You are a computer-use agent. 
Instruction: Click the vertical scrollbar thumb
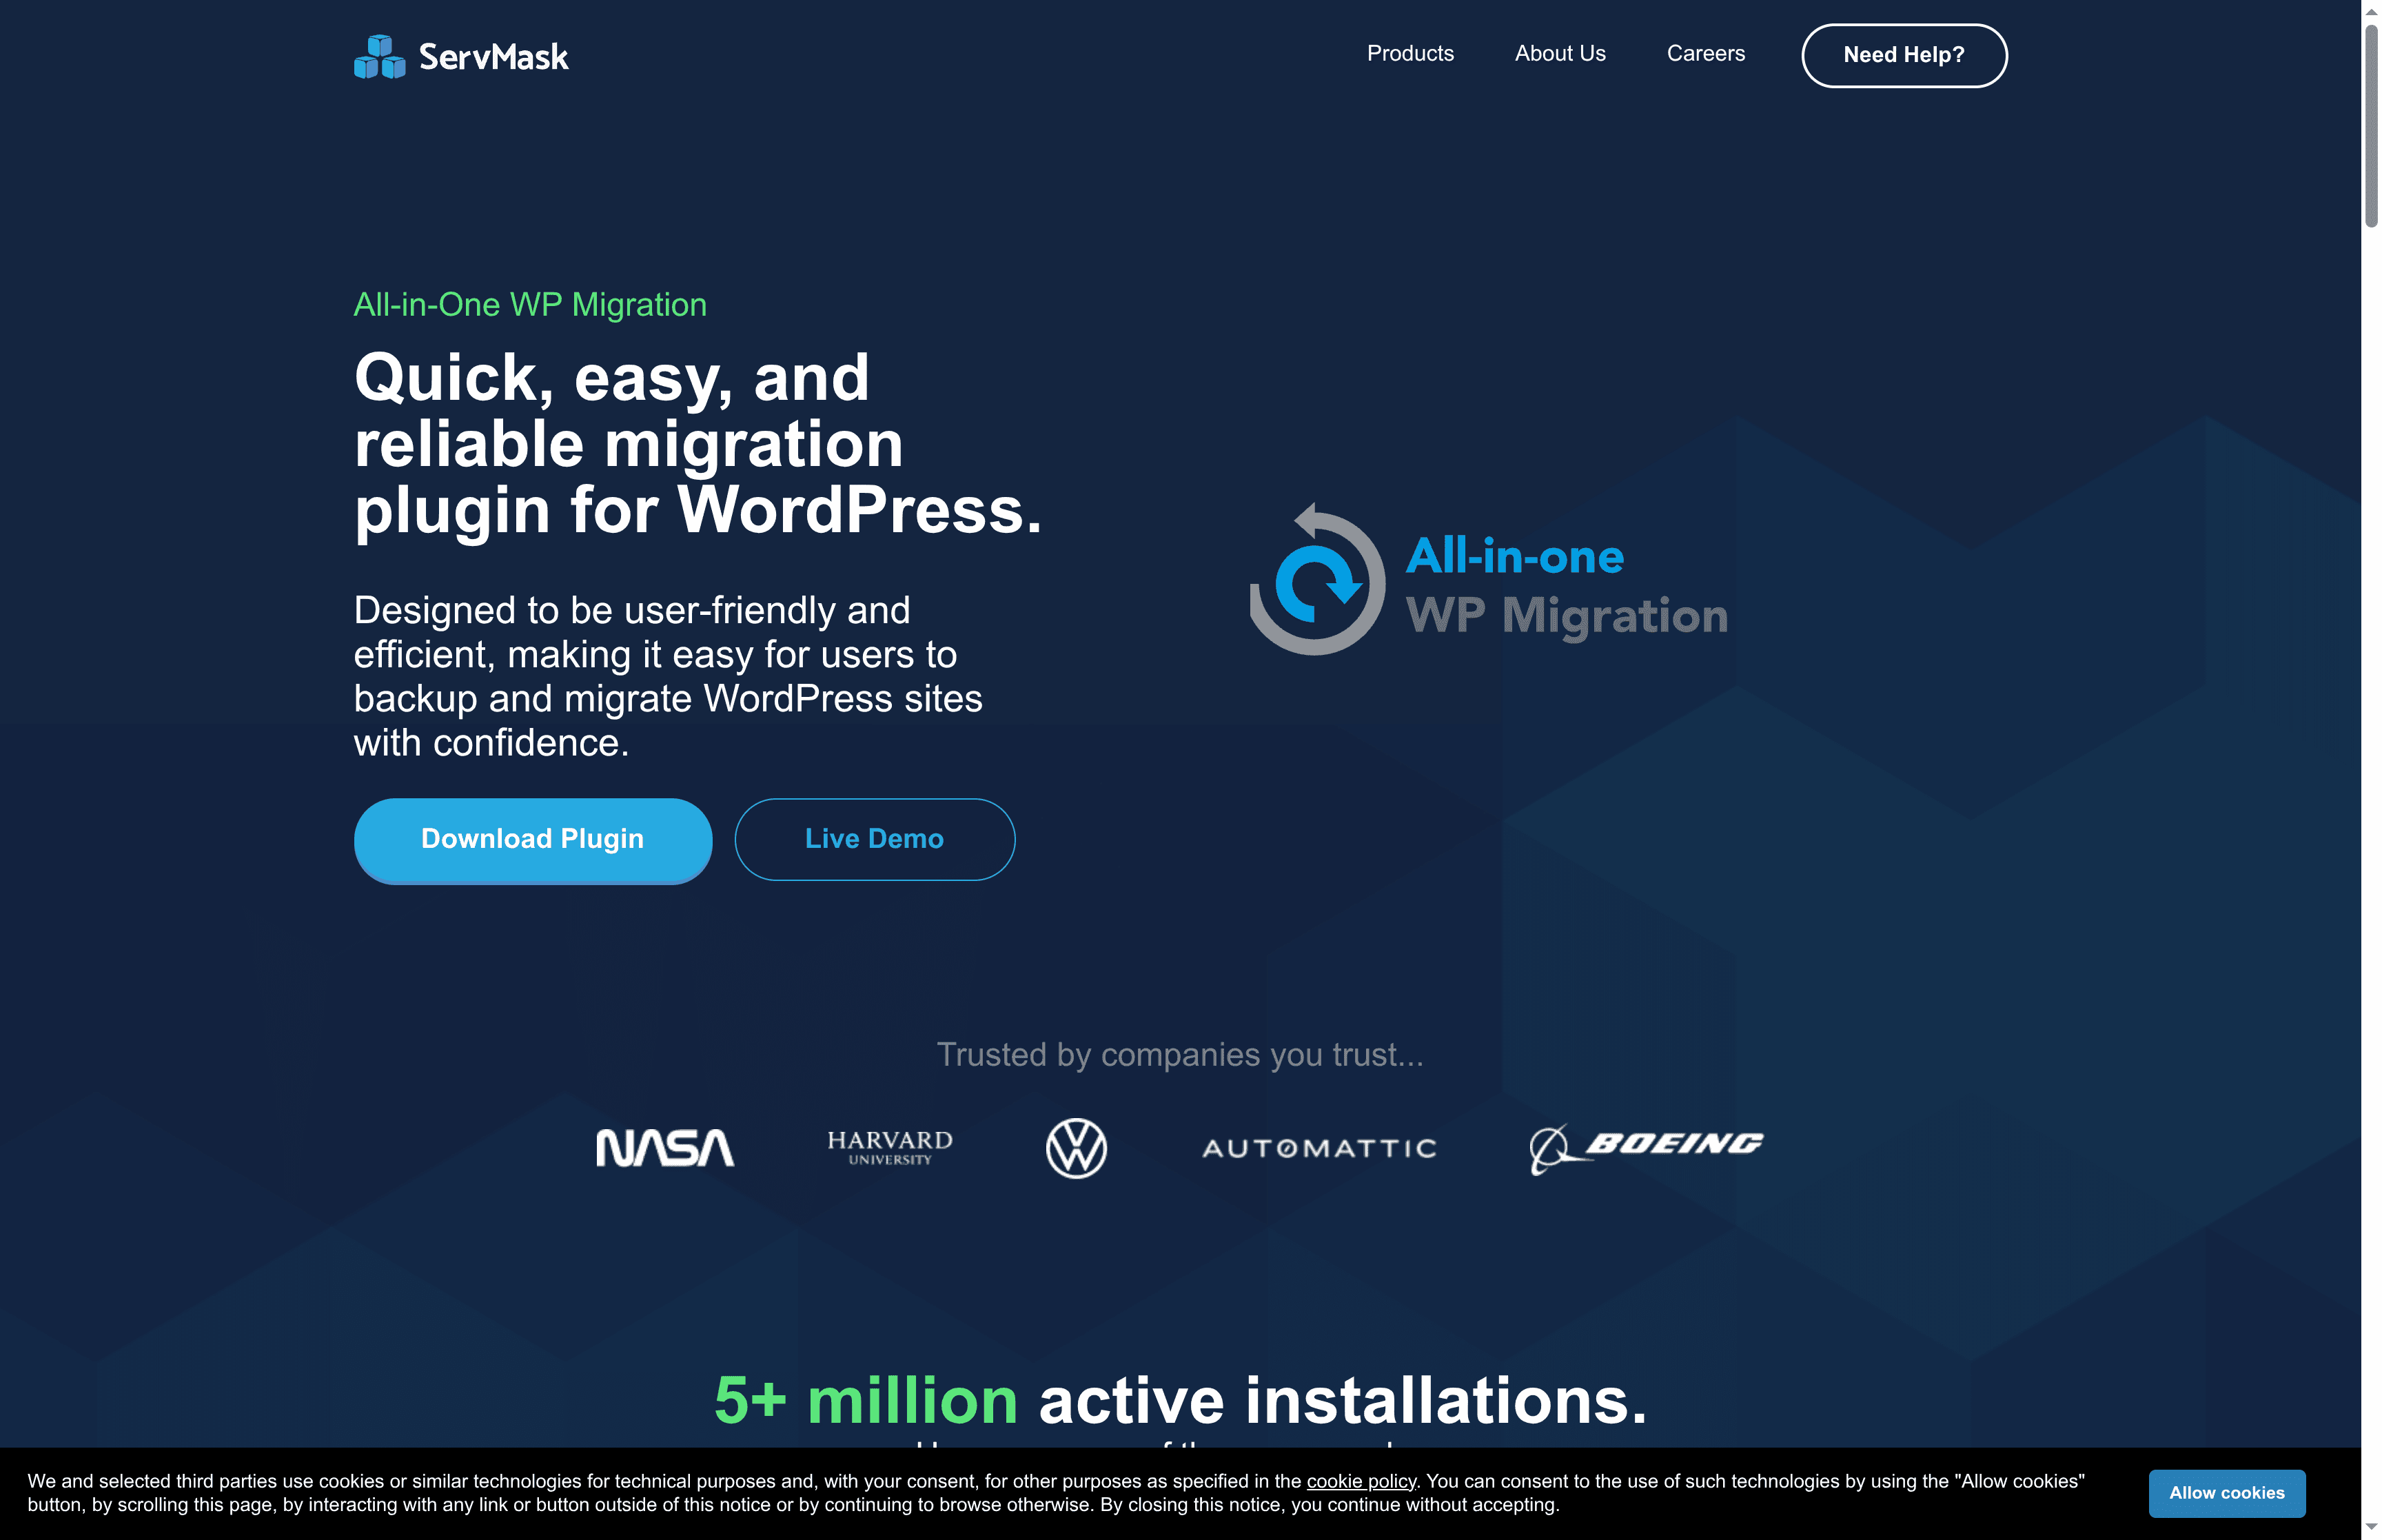pos(2371,125)
